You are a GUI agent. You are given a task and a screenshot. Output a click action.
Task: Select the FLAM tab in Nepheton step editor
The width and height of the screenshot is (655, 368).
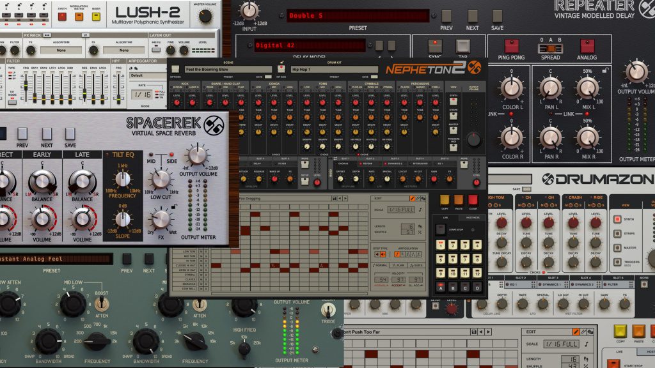tap(400, 265)
